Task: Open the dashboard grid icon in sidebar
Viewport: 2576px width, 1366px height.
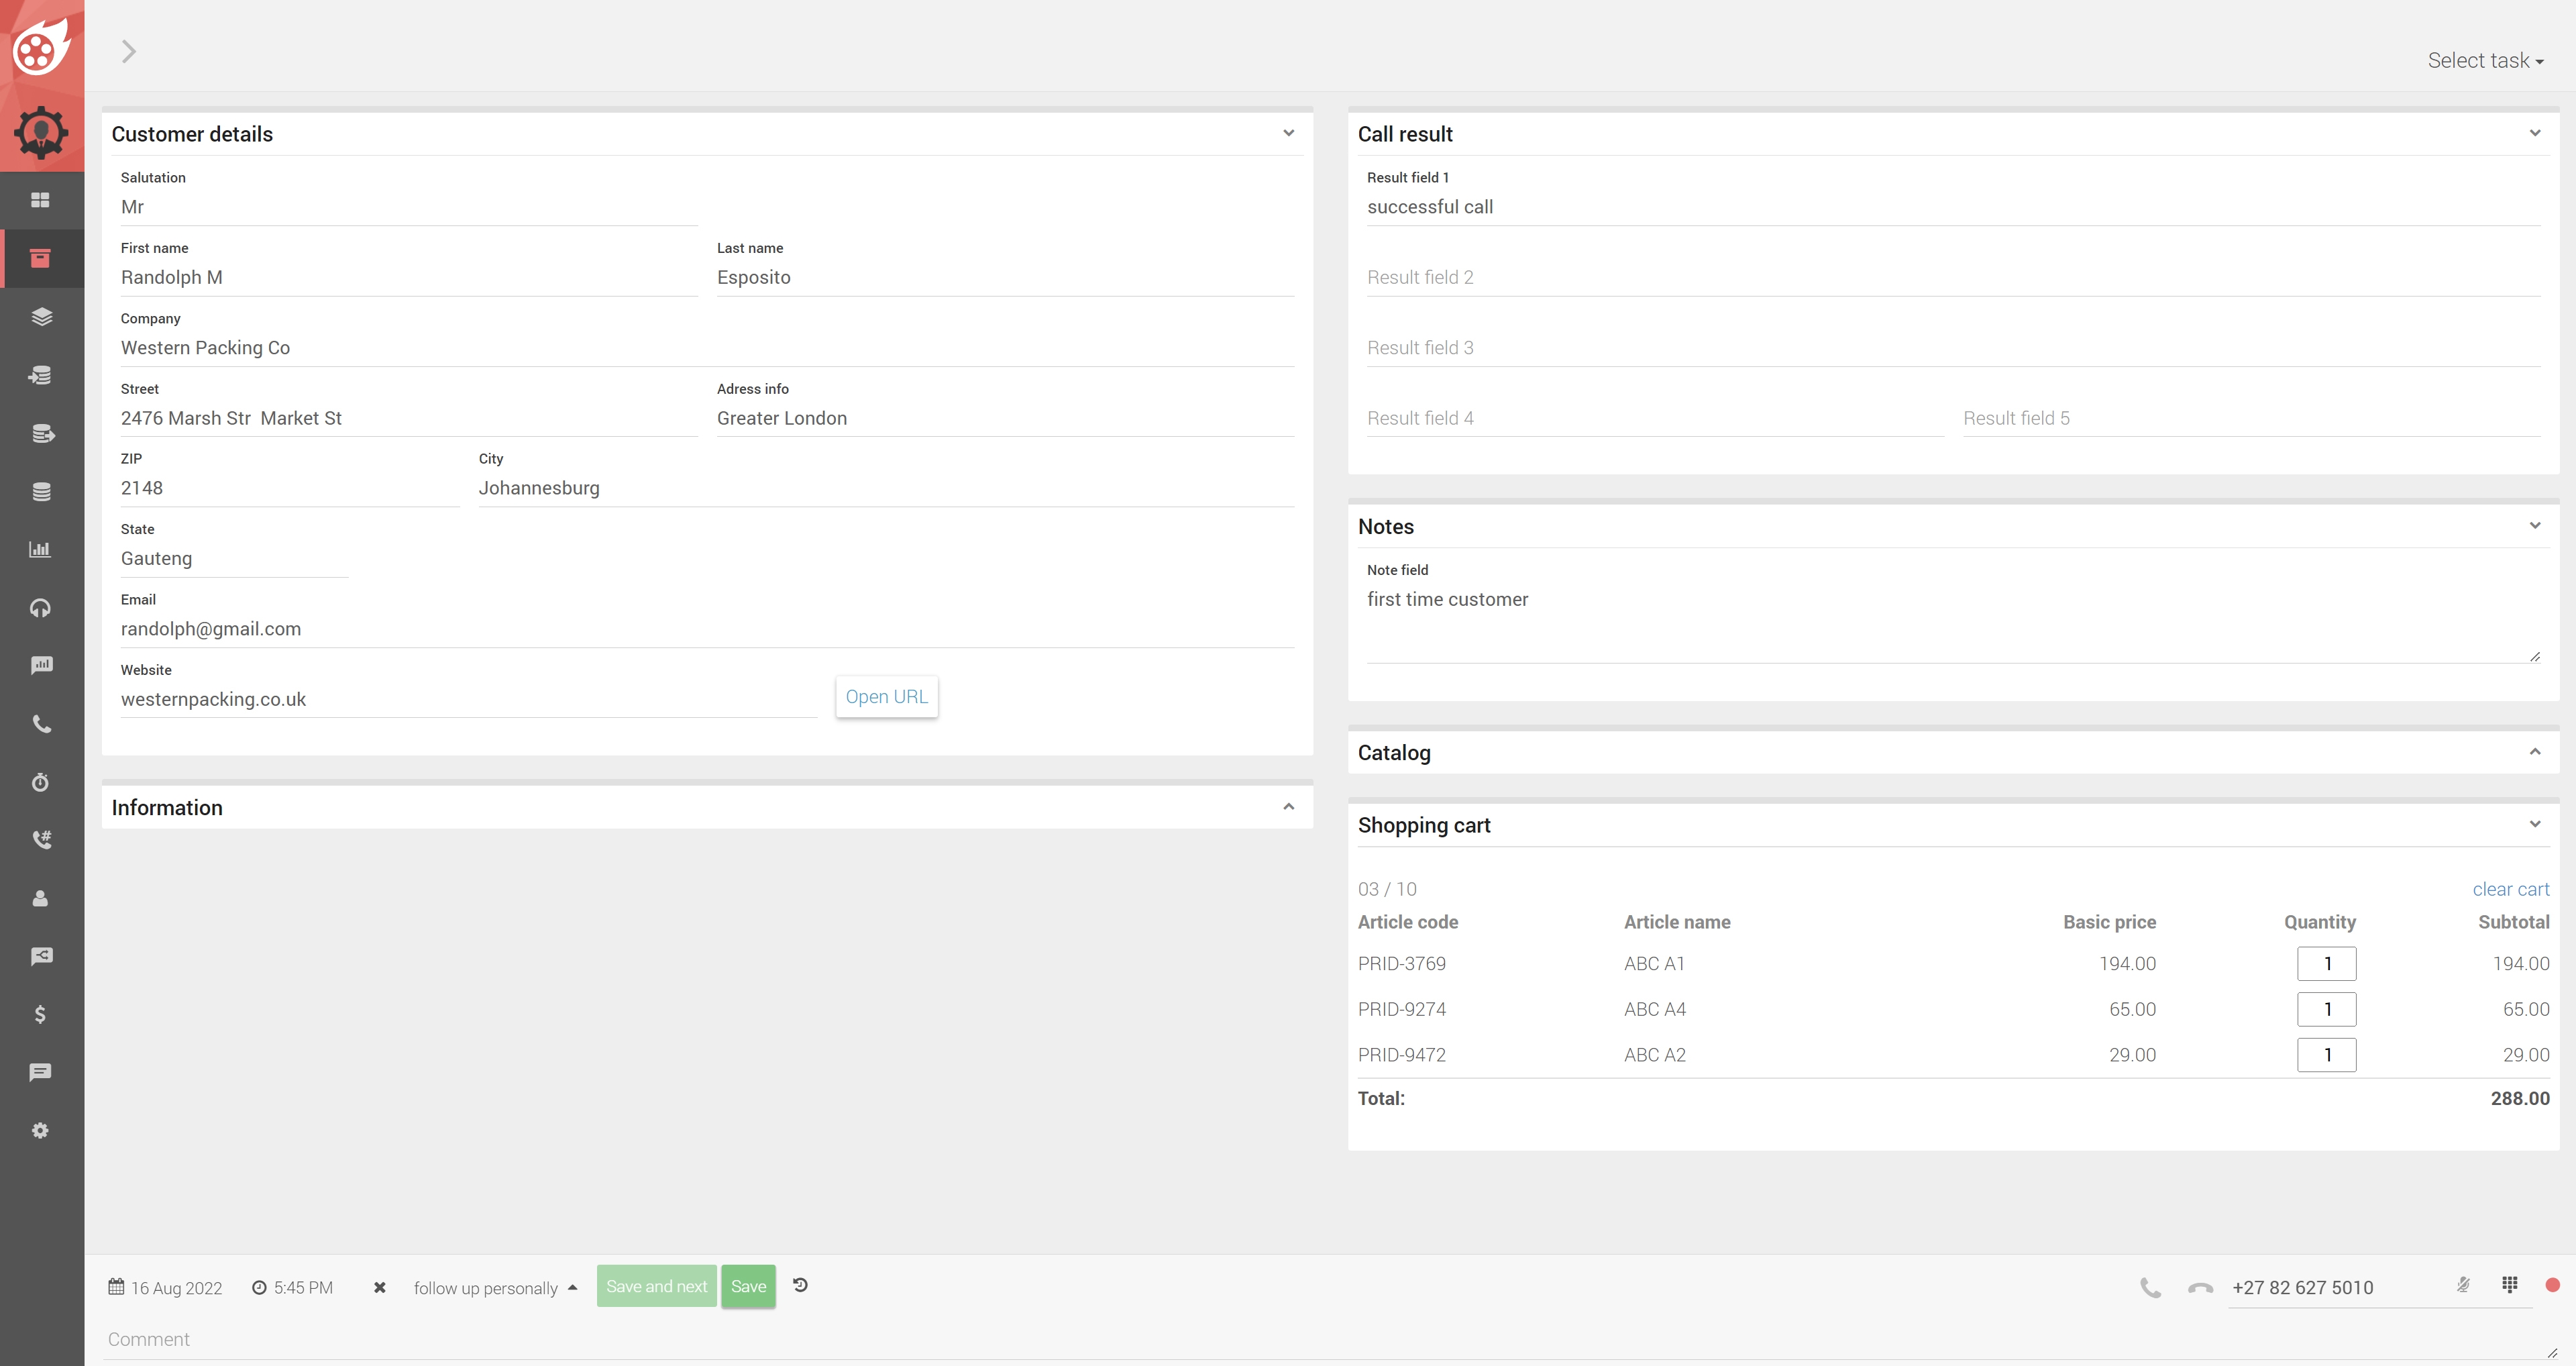Action: [x=40, y=200]
